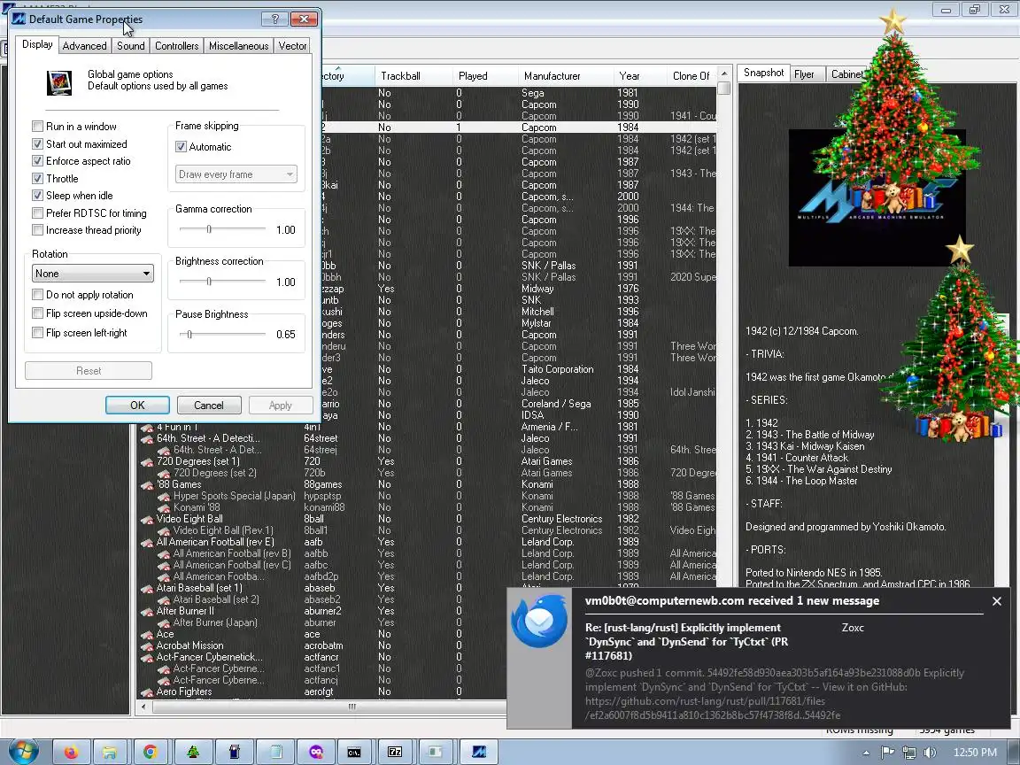This screenshot has width=1020, height=765.
Task: Launch Firefox from the taskbar
Action: pos(71,753)
